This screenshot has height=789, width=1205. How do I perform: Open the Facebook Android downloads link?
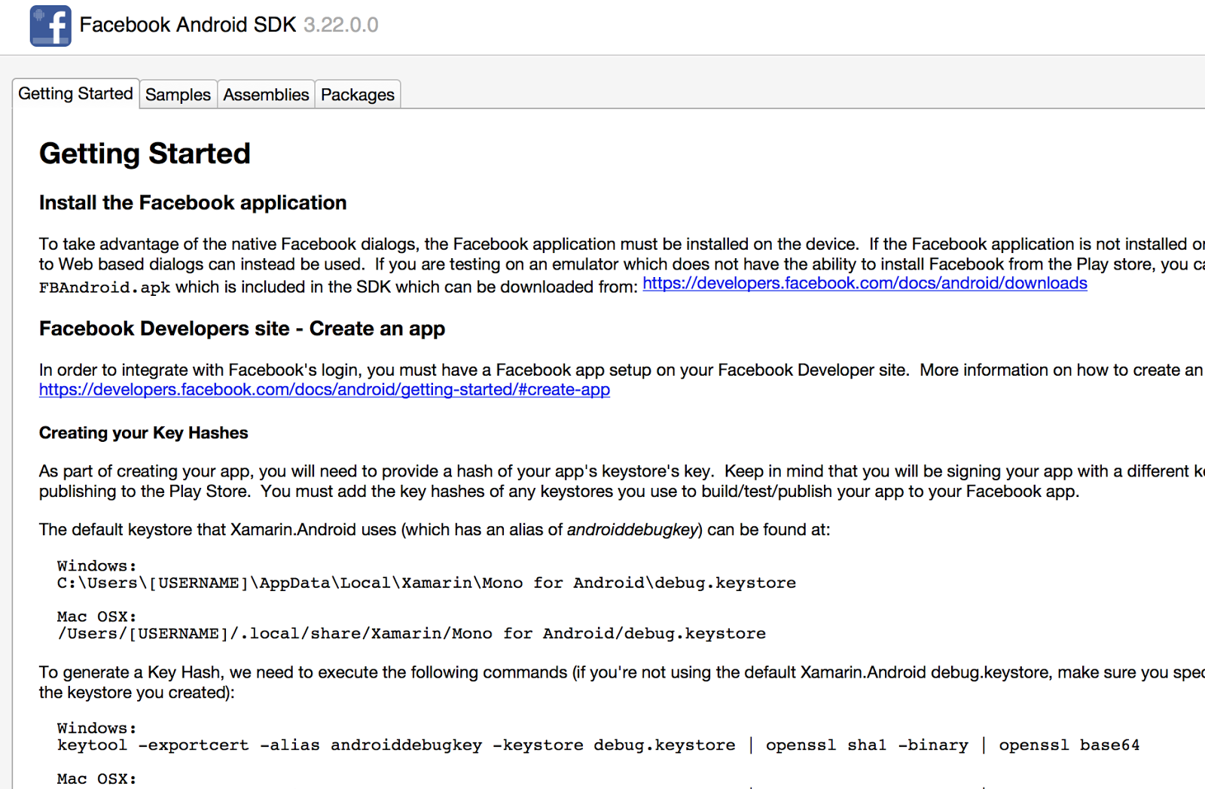point(865,283)
